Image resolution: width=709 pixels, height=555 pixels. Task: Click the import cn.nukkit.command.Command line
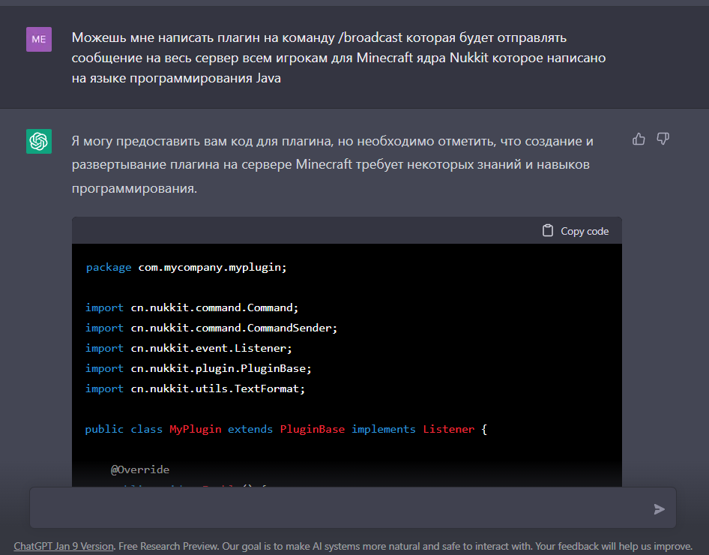click(192, 307)
